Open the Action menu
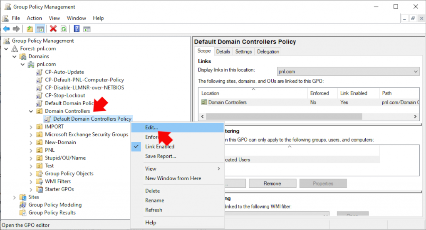 (34, 18)
